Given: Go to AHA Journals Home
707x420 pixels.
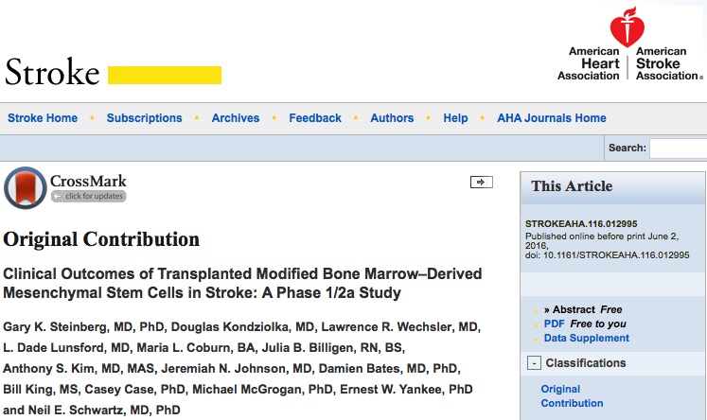Looking at the screenshot, I should [552, 118].
